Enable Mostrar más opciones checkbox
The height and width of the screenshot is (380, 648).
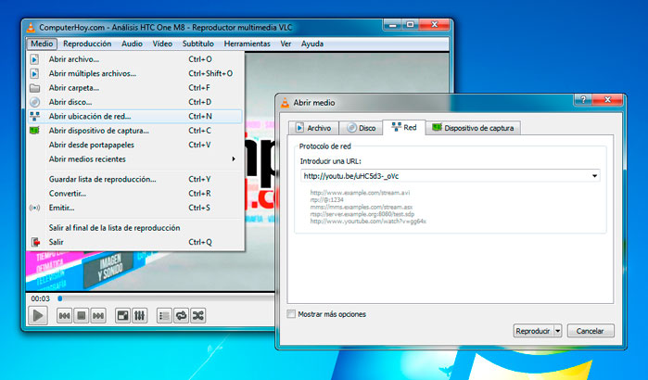pos(291,314)
